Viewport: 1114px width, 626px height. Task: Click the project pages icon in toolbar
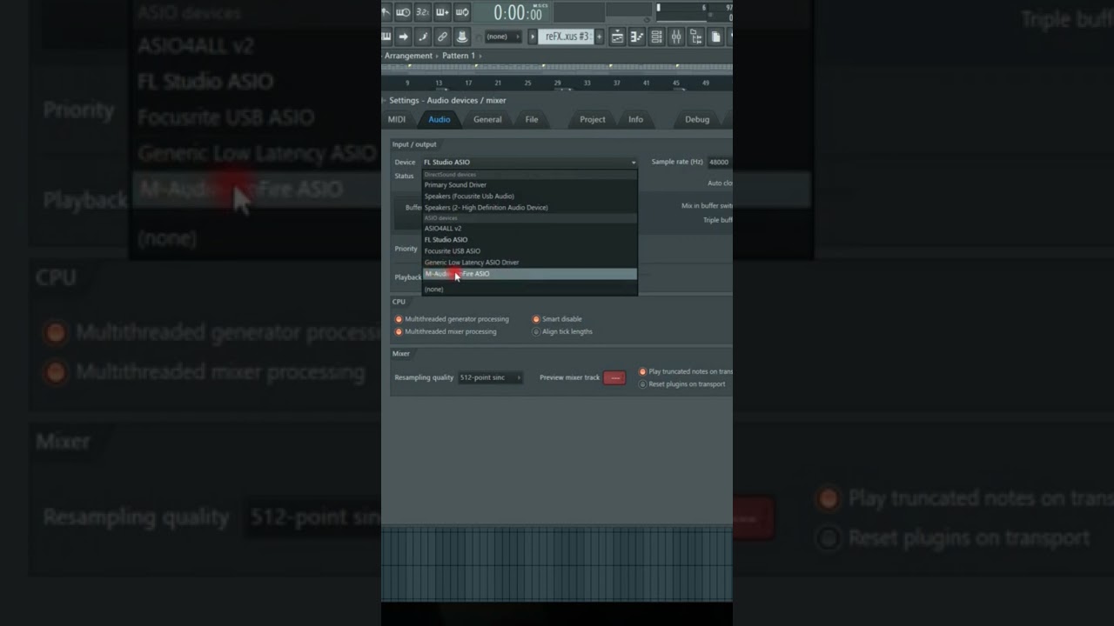(x=715, y=37)
